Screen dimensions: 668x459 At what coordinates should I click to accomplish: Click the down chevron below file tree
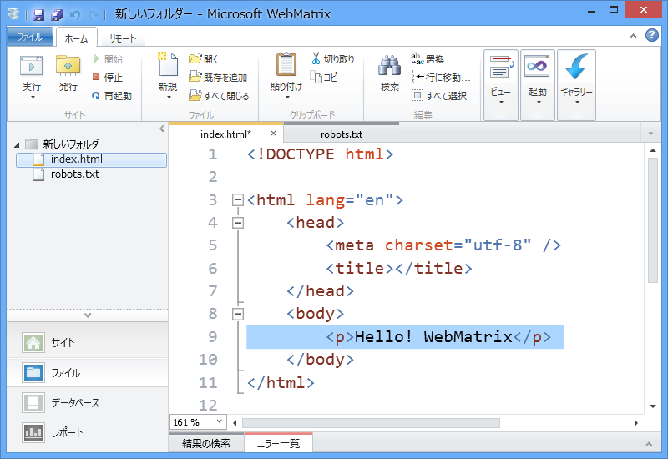point(88,315)
